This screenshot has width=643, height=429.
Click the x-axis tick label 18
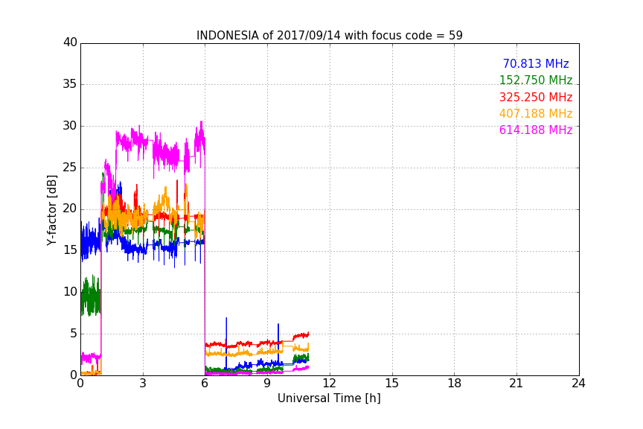[x=455, y=384]
